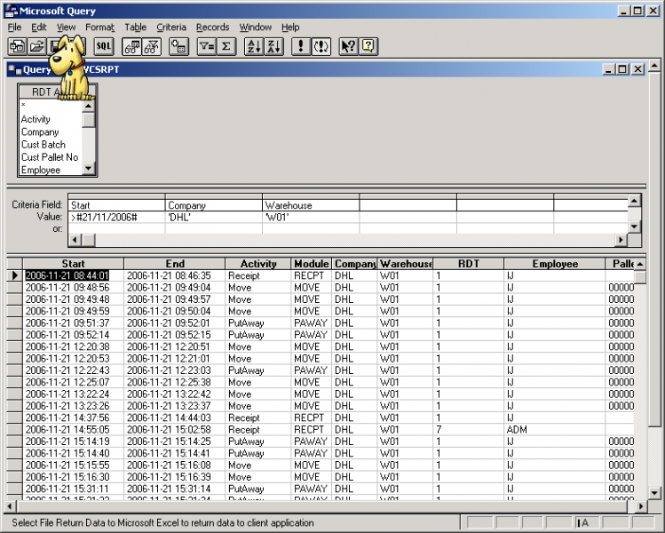Open the Help menu
665x533 pixels.
290,28
